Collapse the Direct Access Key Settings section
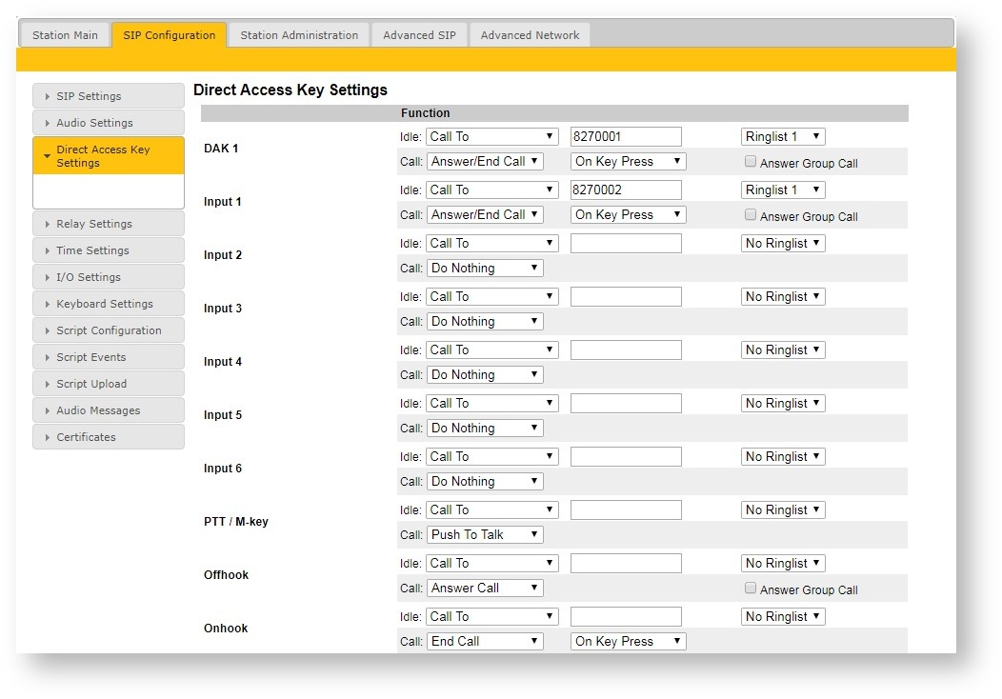The image size is (1002, 699). tap(108, 156)
